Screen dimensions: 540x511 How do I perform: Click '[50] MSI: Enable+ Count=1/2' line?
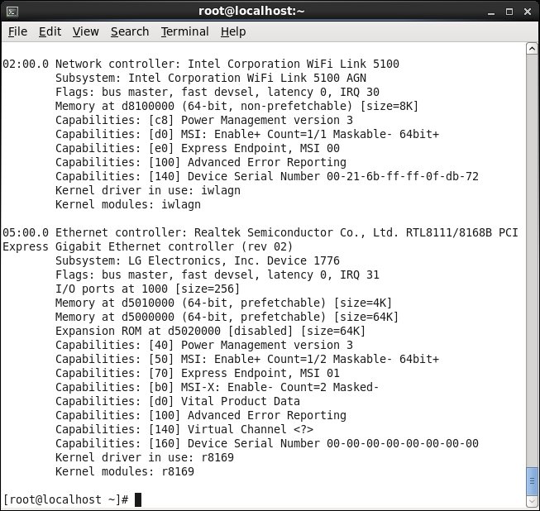pyautogui.click(x=247, y=359)
